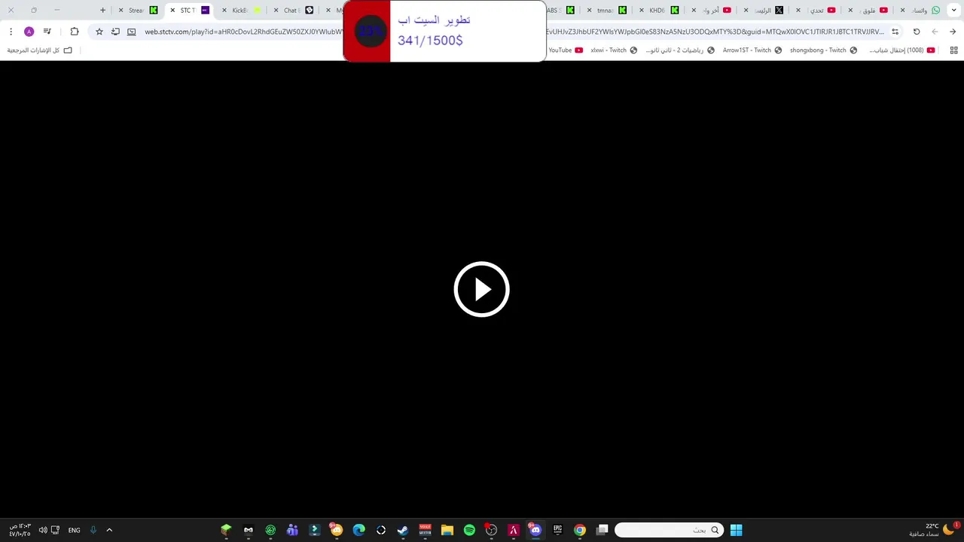
Task: Open site information tune icon
Action: pyautogui.click(x=895, y=32)
